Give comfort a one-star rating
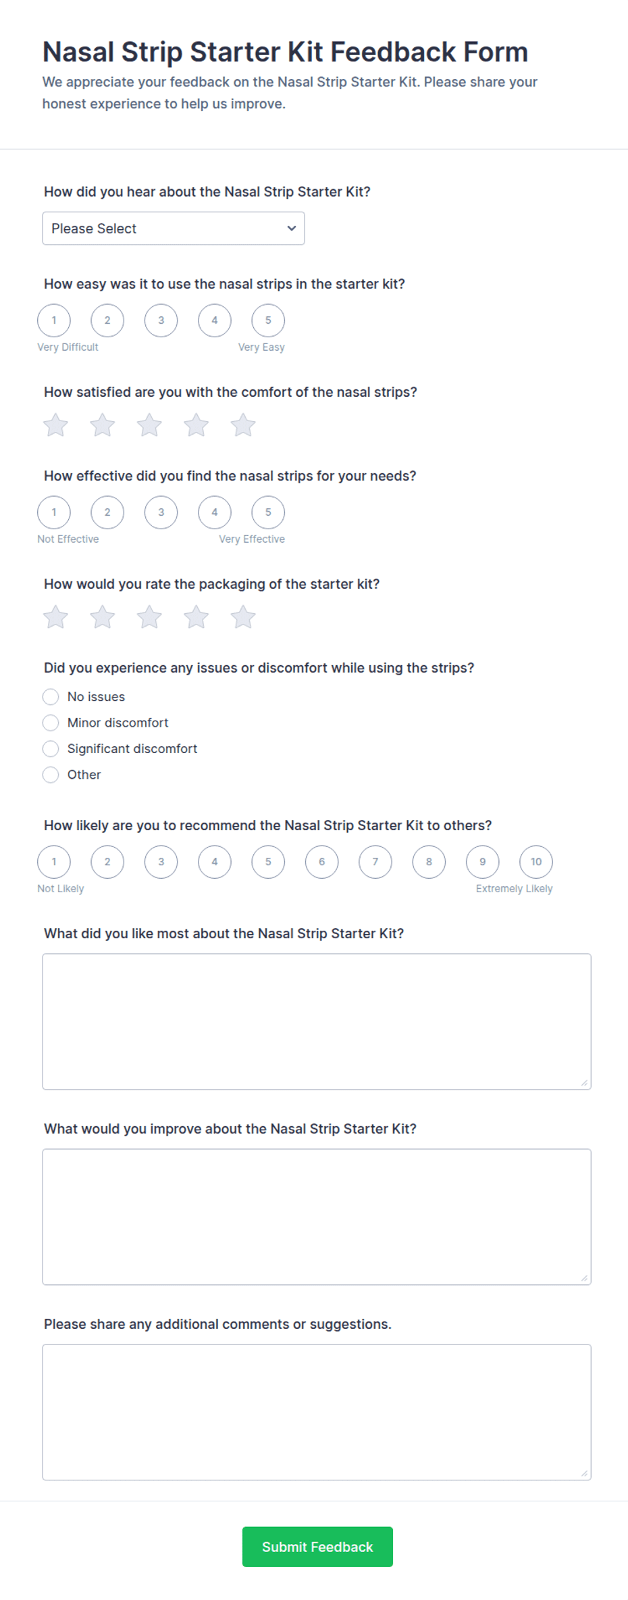Image resolution: width=628 pixels, height=1600 pixels. coord(55,425)
